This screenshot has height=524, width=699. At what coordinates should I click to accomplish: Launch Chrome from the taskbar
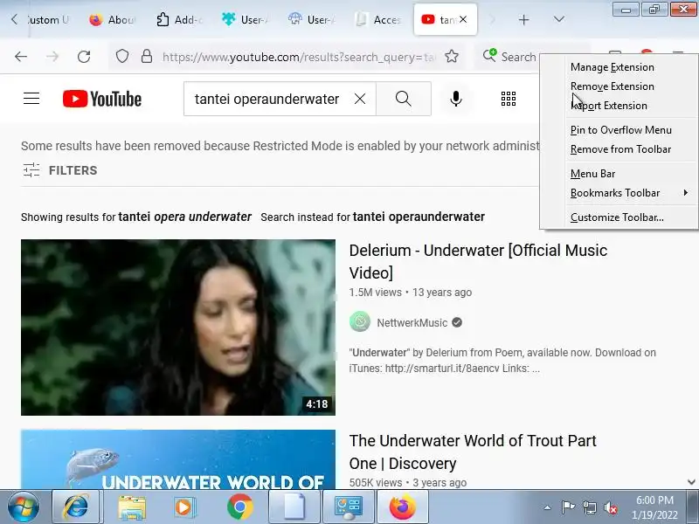[x=239, y=507]
